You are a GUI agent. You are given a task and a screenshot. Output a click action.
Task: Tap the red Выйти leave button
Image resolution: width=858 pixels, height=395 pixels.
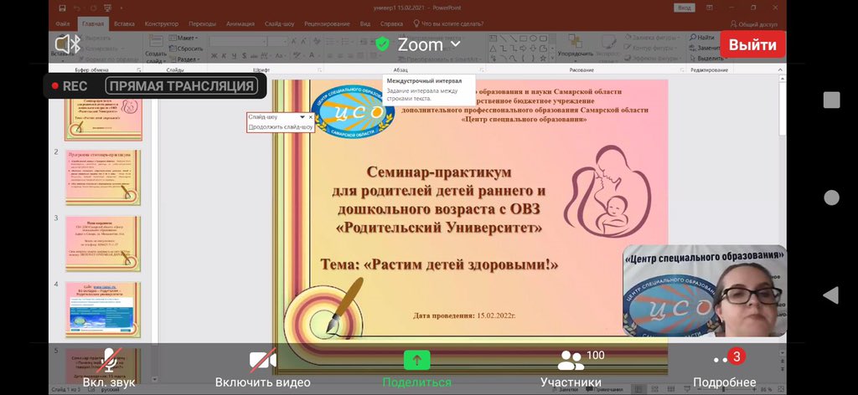[752, 44]
